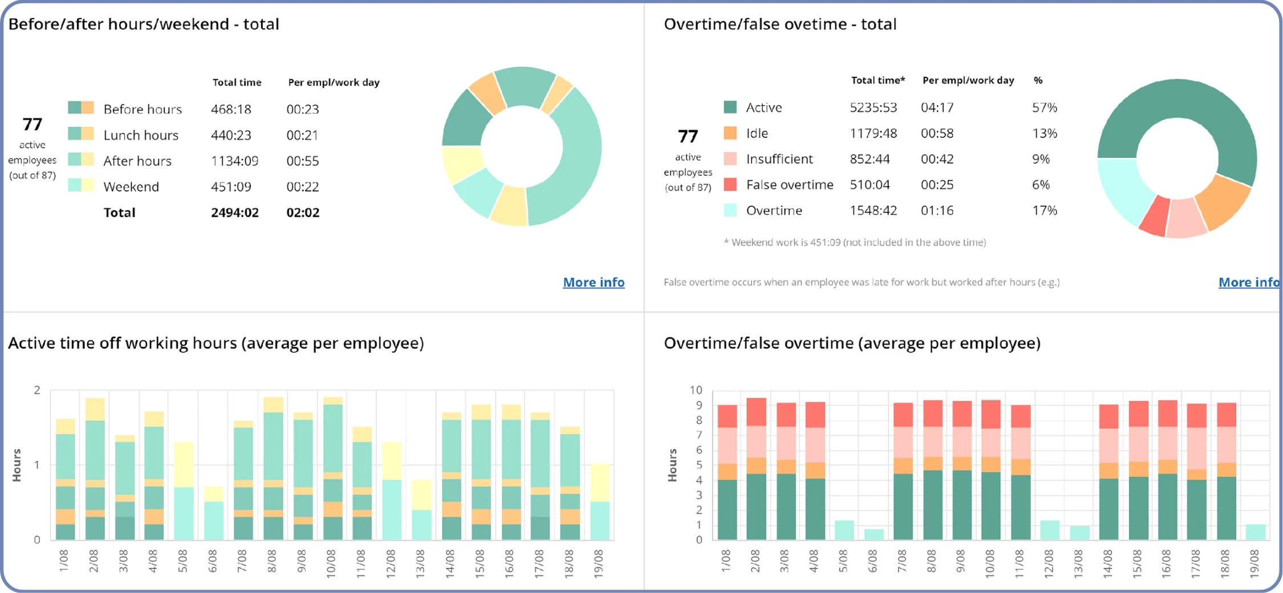
Task: Click the weekend work footnote text
Action: [855, 242]
